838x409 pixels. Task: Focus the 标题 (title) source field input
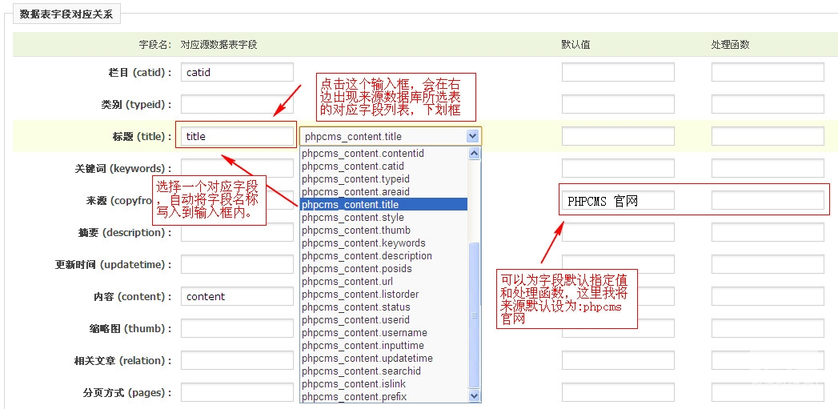click(237, 136)
